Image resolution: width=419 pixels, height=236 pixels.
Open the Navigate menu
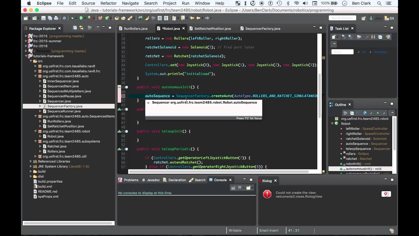point(130,3)
